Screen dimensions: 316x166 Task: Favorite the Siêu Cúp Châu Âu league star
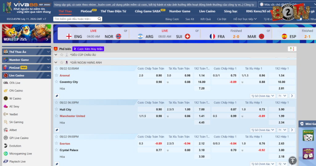[x=62, y=55]
